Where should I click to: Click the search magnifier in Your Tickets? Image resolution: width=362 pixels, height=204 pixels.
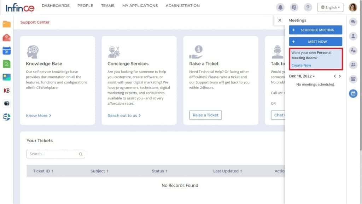(81, 154)
